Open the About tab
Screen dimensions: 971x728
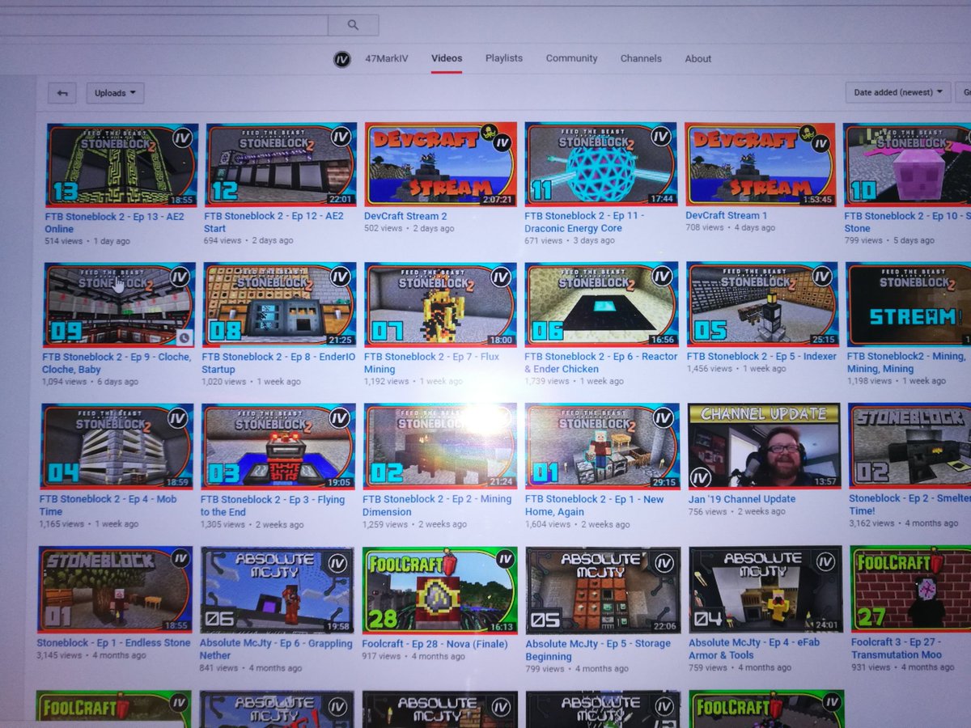click(x=698, y=58)
